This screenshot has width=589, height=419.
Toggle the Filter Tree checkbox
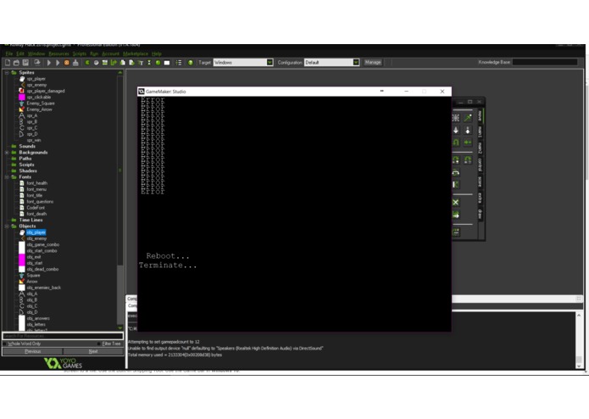[99, 344]
